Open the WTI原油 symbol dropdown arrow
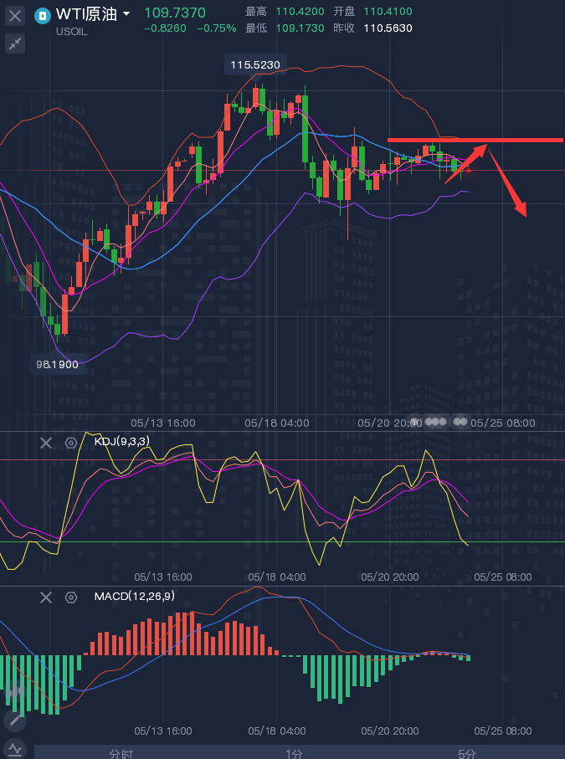565x759 pixels. (x=126, y=14)
